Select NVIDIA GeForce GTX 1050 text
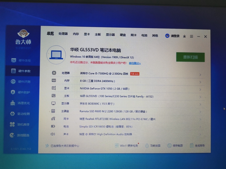This screenshot has height=169, width=226. click(105, 89)
